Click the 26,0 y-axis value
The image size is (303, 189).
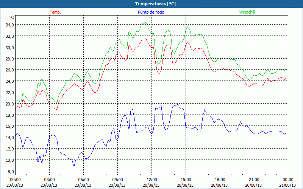click(10, 70)
